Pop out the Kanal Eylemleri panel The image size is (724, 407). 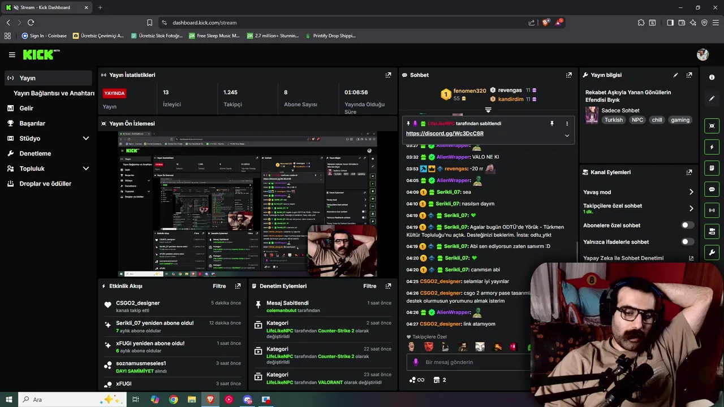tap(689, 172)
